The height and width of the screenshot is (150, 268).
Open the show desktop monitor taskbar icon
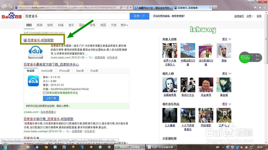[19, 147]
